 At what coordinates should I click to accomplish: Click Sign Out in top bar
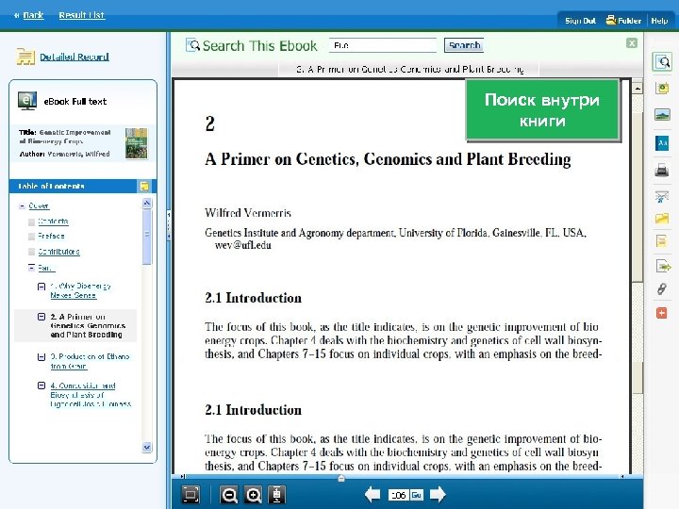tap(580, 21)
